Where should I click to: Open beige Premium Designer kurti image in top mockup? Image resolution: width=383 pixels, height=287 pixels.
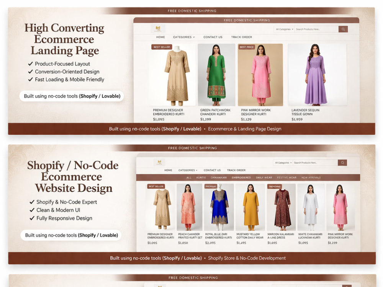pyautogui.click(x=172, y=75)
